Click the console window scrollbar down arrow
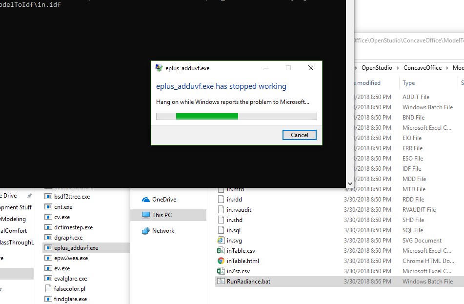 coord(350,184)
